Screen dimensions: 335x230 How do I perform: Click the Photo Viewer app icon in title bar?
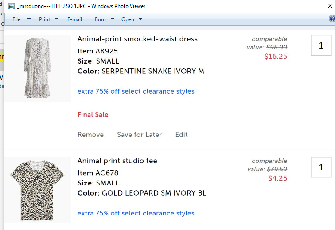tap(12, 6)
